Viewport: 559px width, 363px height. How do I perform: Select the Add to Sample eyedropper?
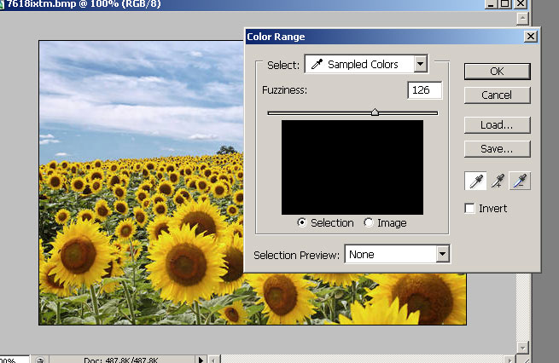(x=498, y=181)
